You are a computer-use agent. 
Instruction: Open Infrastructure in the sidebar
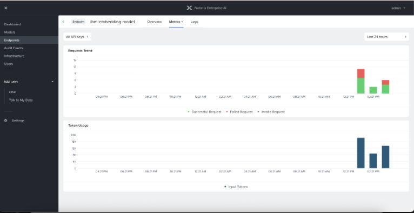(x=14, y=56)
